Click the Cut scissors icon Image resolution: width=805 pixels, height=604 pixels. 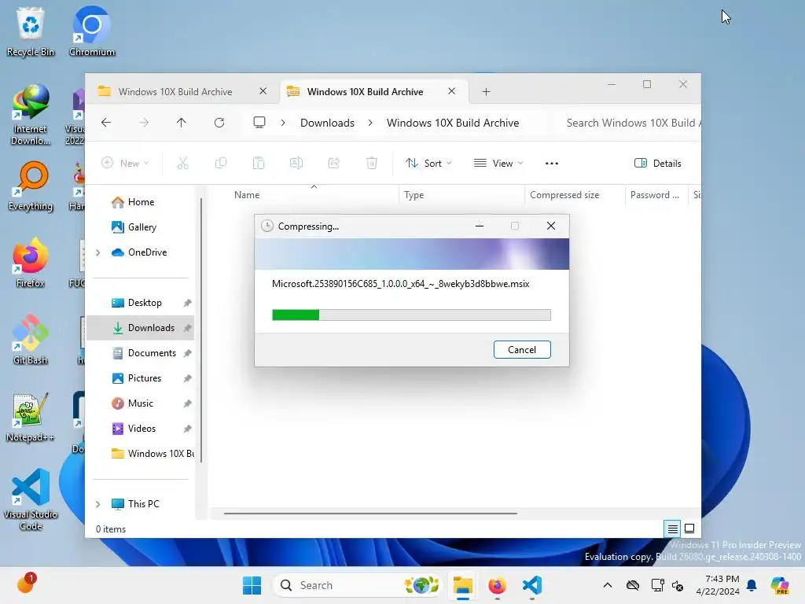click(x=182, y=164)
